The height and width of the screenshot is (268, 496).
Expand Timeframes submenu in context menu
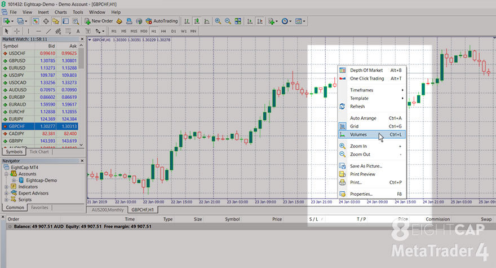[x=371, y=90]
